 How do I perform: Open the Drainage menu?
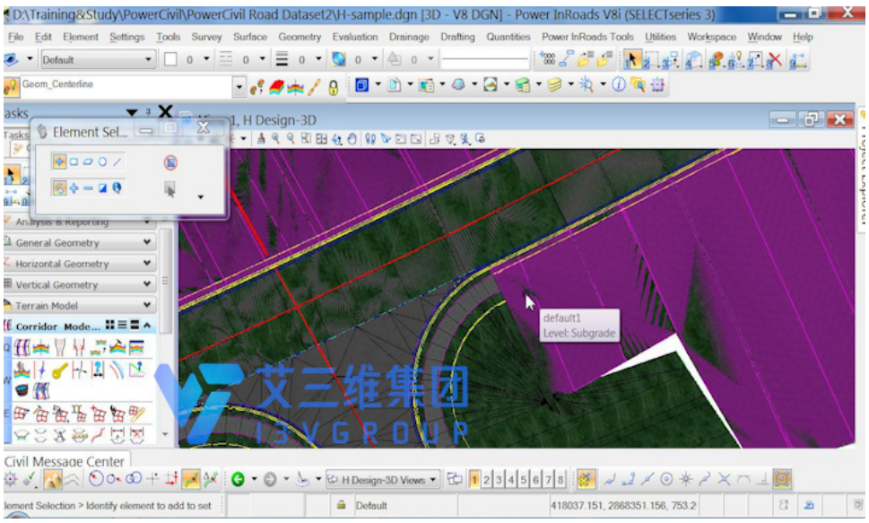(409, 37)
